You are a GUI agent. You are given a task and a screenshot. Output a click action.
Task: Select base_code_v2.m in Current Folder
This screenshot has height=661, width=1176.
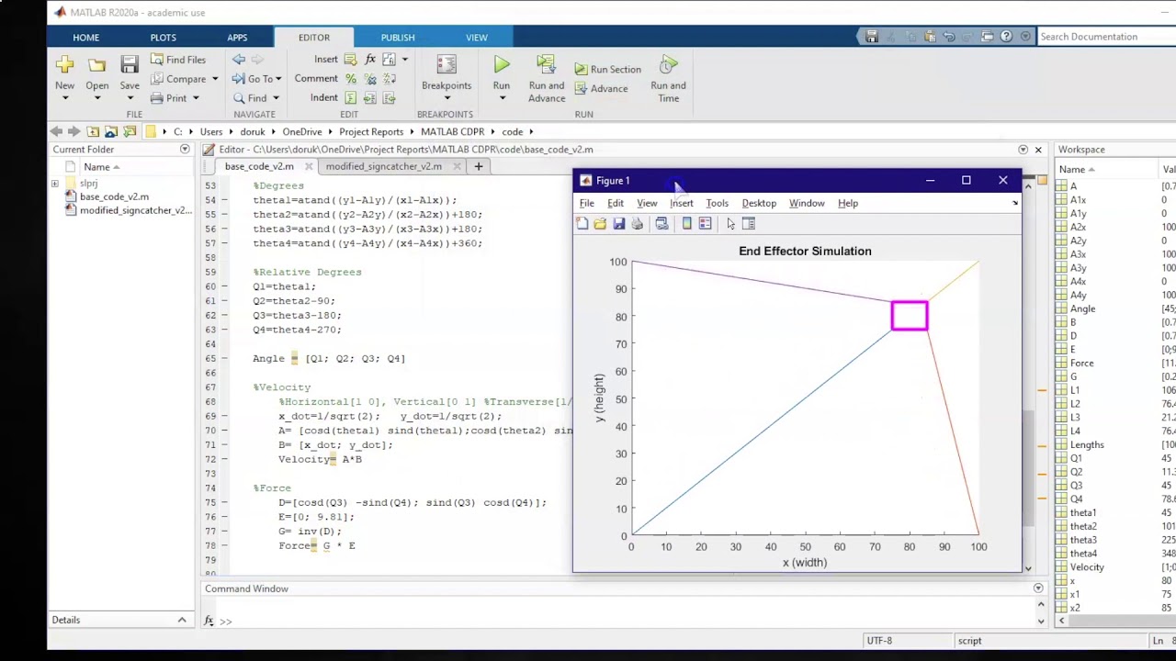(x=114, y=196)
